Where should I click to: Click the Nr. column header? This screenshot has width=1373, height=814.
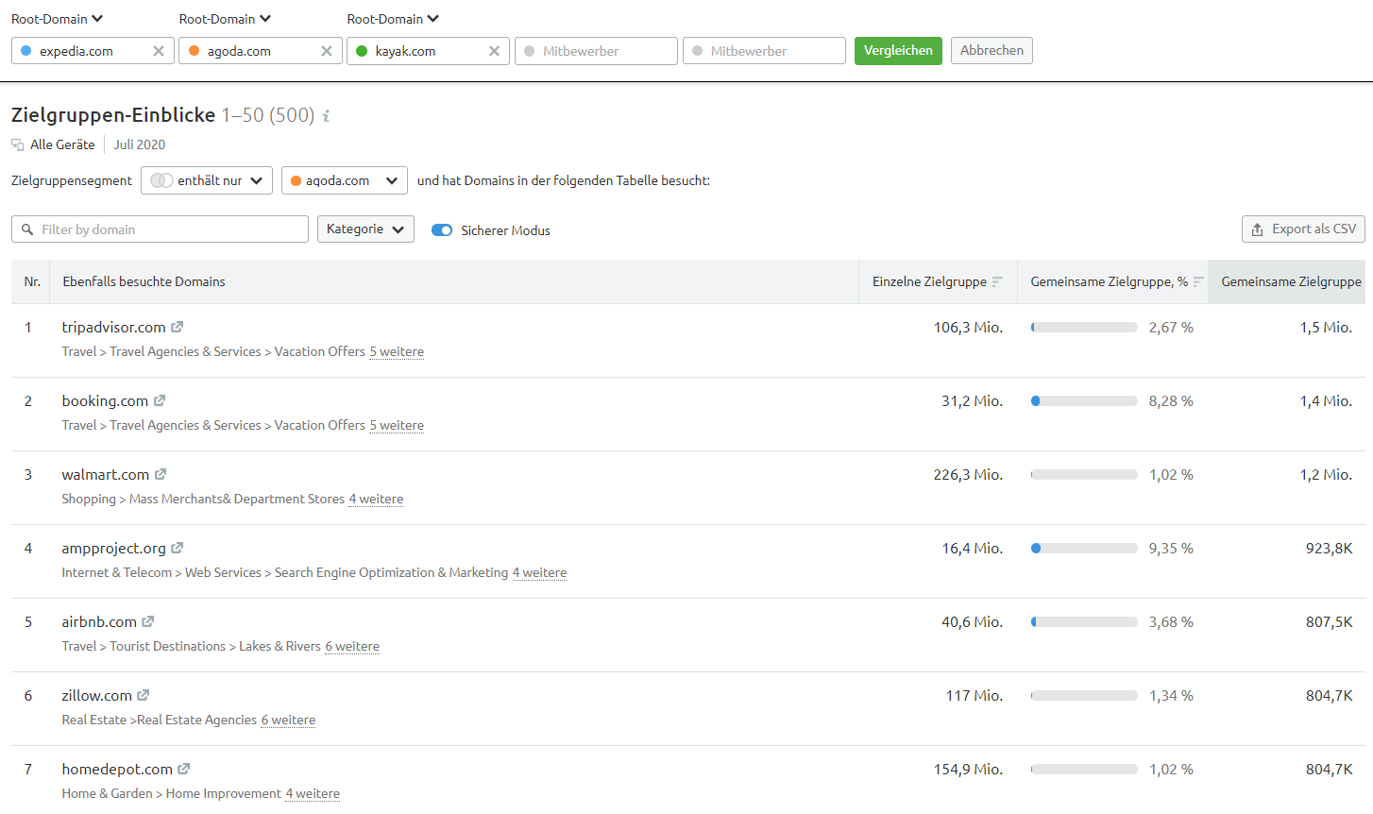point(32,281)
